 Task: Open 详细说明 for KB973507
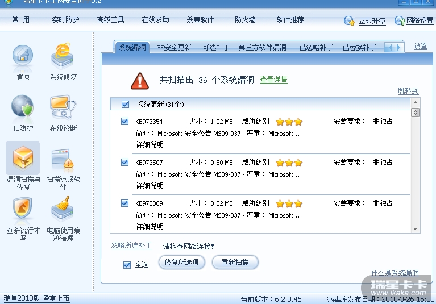pos(150,186)
